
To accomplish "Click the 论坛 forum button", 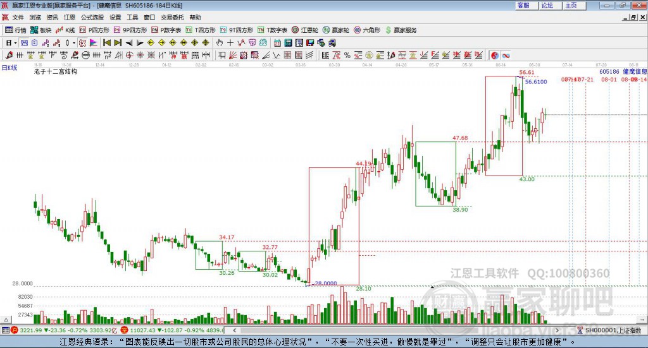I will pyautogui.click(x=549, y=5).
